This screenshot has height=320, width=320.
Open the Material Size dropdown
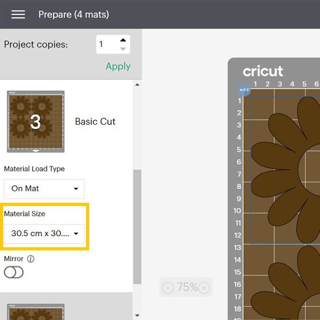44,234
